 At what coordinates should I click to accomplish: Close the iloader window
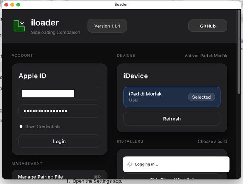click(x=6, y=5)
